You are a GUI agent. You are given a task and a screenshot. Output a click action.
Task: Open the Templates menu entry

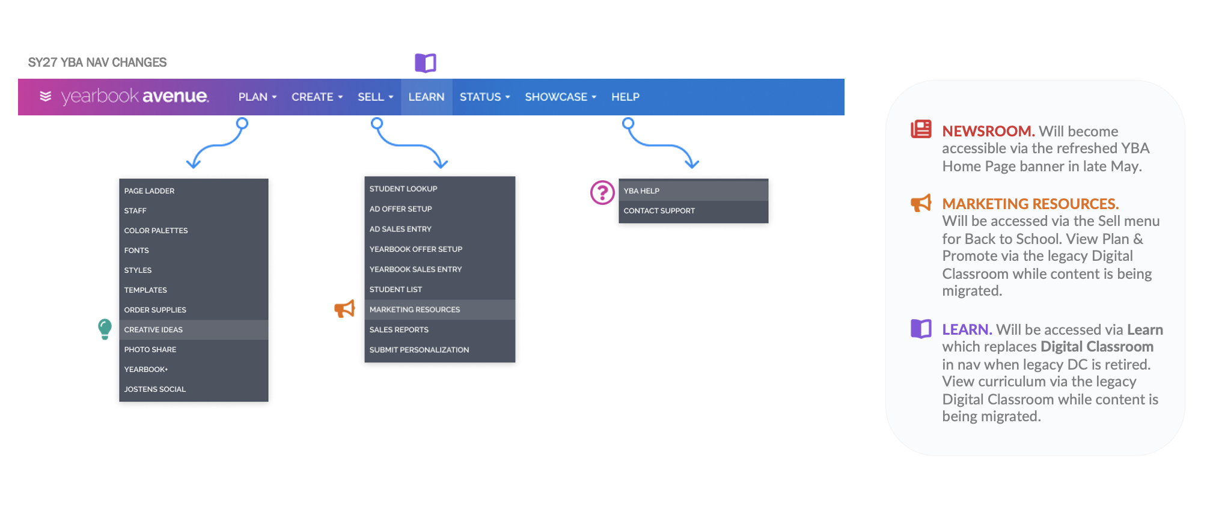point(194,290)
